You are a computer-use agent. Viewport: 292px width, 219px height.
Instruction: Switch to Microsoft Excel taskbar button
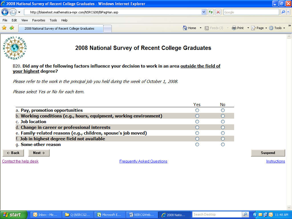click(110, 215)
